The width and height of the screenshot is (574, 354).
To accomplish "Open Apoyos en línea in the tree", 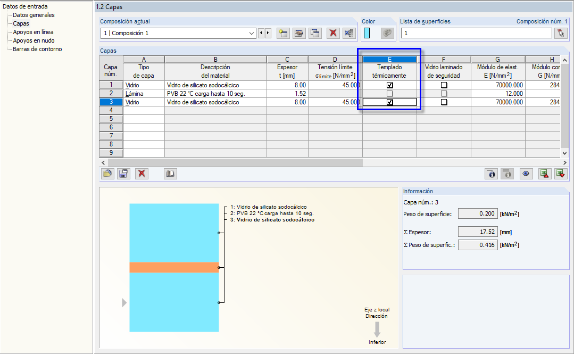I will [x=34, y=32].
